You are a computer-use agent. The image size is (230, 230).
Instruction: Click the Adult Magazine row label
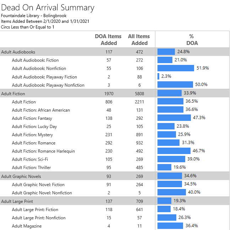[x=27, y=226]
